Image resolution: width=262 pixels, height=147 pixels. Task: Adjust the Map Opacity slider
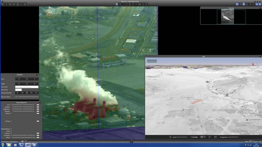(183, 137)
